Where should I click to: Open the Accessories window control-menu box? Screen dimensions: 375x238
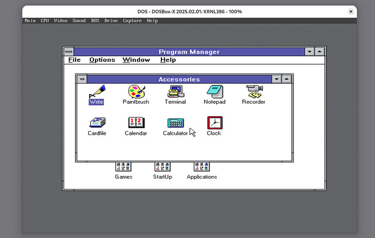coord(82,79)
